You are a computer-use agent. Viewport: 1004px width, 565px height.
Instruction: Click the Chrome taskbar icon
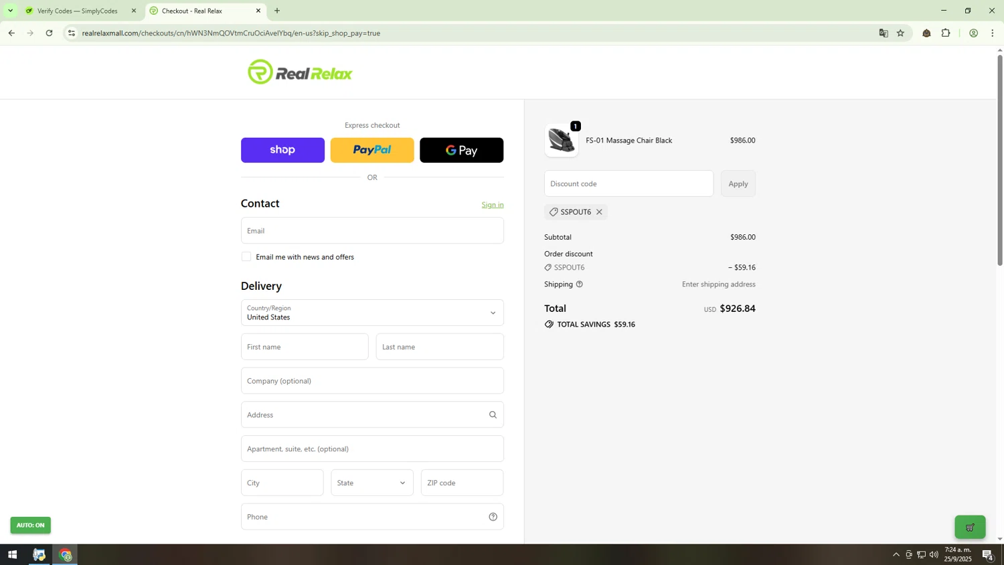[x=66, y=555]
